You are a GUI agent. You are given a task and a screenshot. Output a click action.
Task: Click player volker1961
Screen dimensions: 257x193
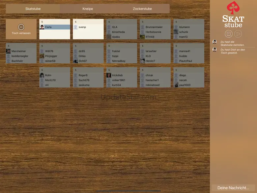click(x=122, y=80)
